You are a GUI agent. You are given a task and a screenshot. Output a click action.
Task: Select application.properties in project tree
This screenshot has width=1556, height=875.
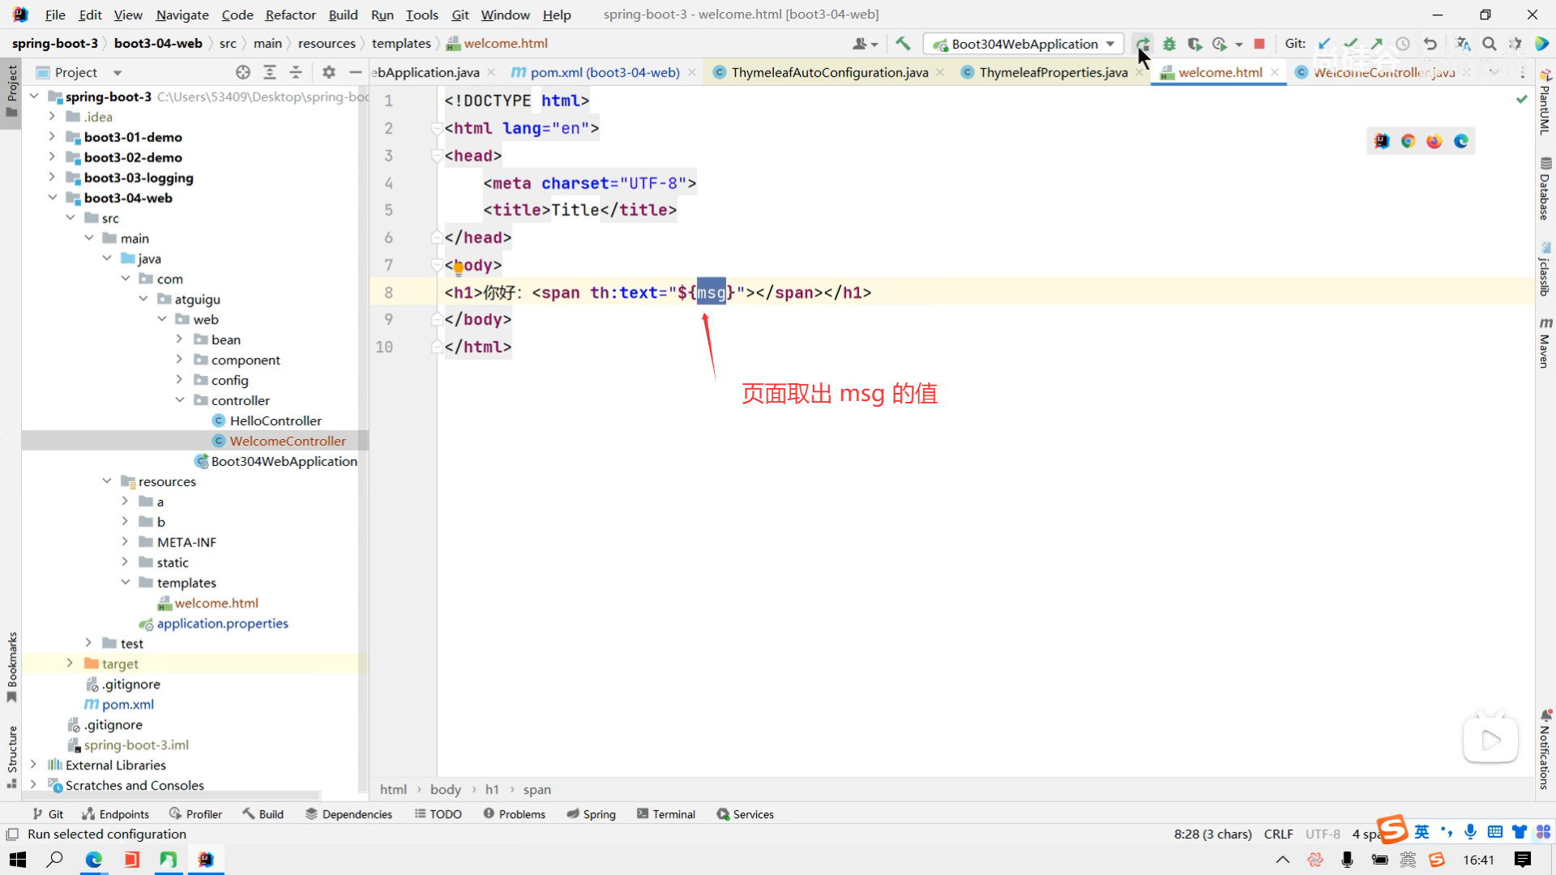[x=222, y=623]
